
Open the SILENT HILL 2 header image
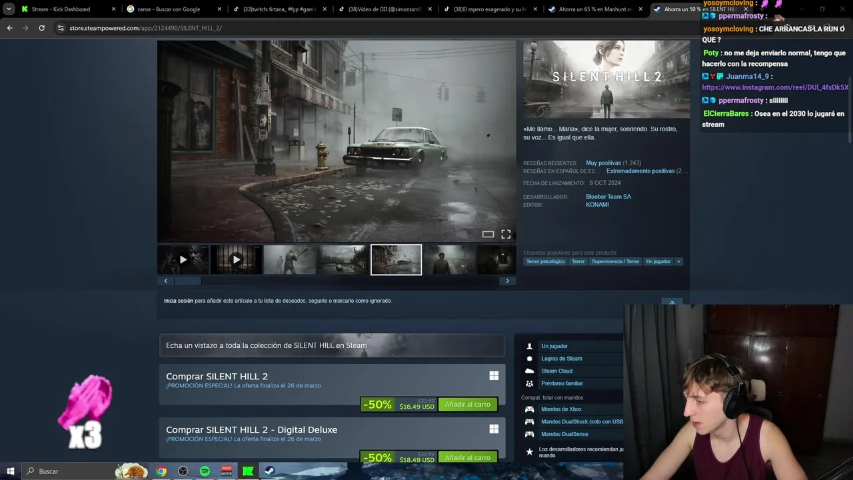point(606,79)
